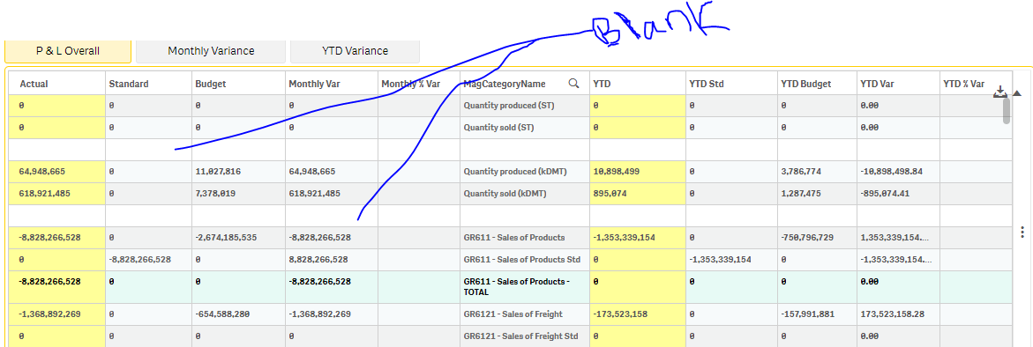Select Quantity sold (kDMT) row label
Image resolution: width=1033 pixels, height=347 pixels.
505,194
